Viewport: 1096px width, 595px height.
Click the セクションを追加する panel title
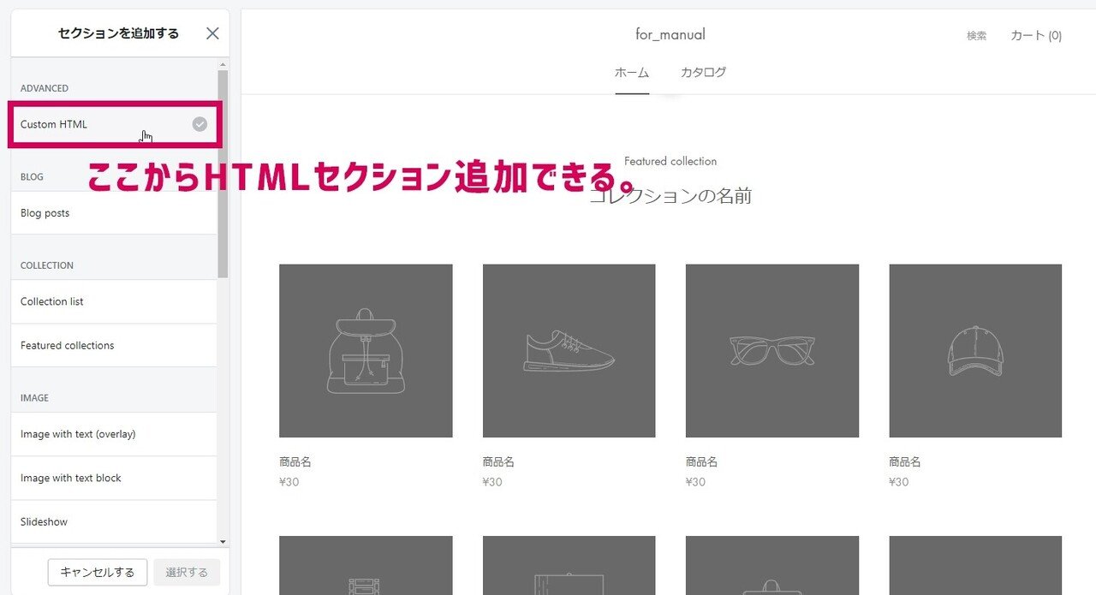(119, 33)
